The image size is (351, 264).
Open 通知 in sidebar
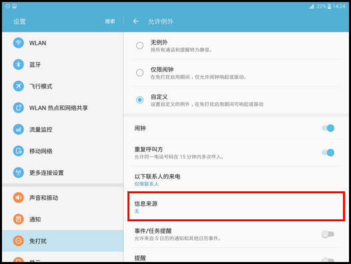pyautogui.click(x=63, y=219)
